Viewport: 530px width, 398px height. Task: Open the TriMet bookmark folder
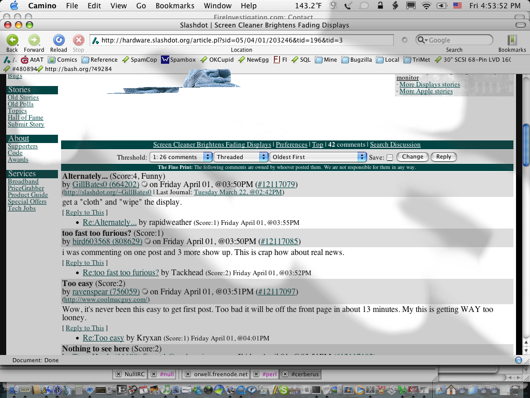pos(417,60)
